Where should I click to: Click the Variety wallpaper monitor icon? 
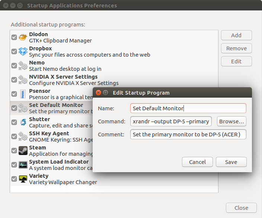[23, 179]
